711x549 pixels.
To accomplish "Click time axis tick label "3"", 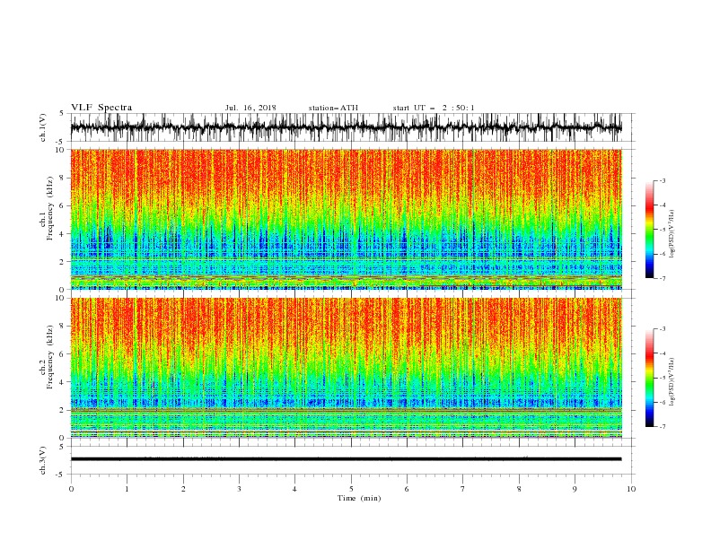I will 239,489.
